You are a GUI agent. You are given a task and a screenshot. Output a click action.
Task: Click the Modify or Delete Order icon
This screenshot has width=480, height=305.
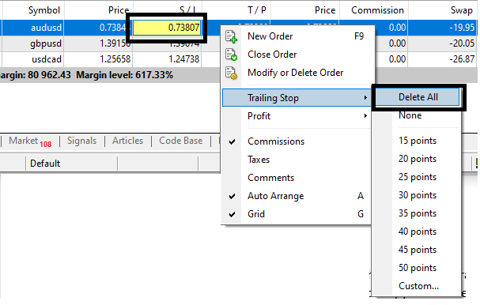point(231,73)
